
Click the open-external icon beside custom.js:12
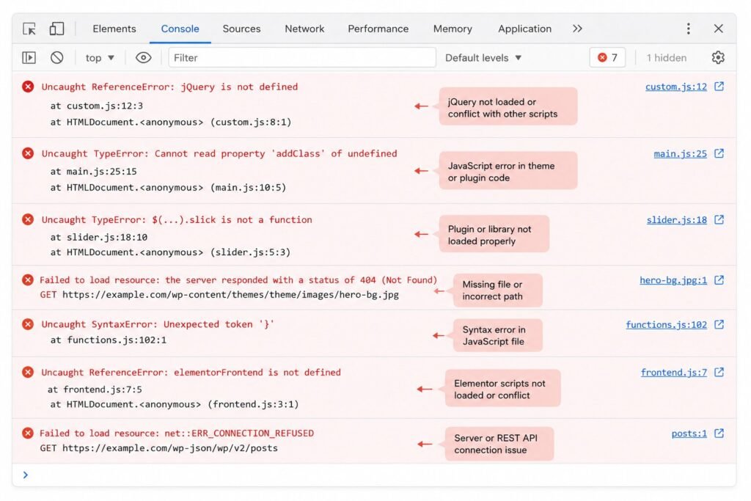[719, 87]
